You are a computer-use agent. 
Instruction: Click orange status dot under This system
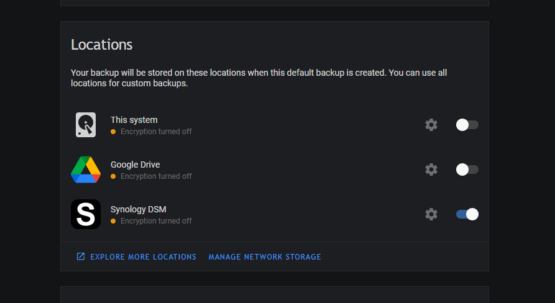pos(113,132)
